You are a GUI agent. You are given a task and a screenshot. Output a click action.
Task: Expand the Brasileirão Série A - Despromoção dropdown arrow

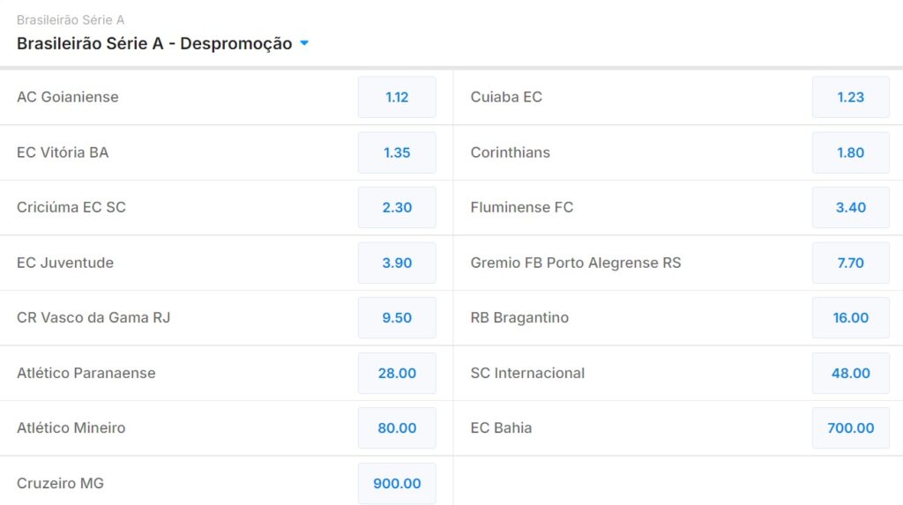point(304,43)
